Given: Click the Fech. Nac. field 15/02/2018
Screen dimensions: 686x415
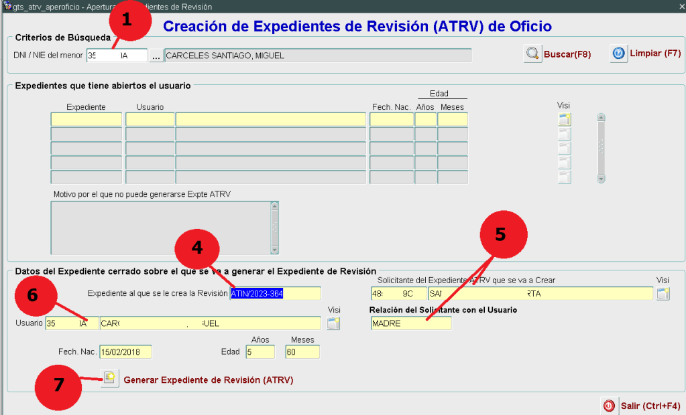Looking at the screenshot, I should 125,352.
